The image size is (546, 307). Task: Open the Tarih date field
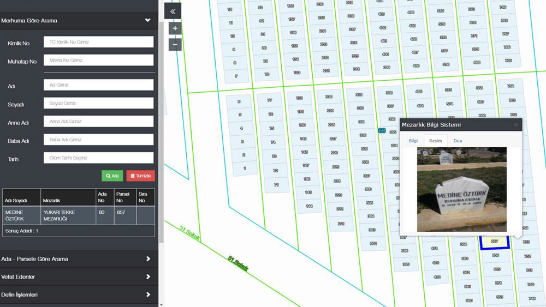tap(98, 158)
